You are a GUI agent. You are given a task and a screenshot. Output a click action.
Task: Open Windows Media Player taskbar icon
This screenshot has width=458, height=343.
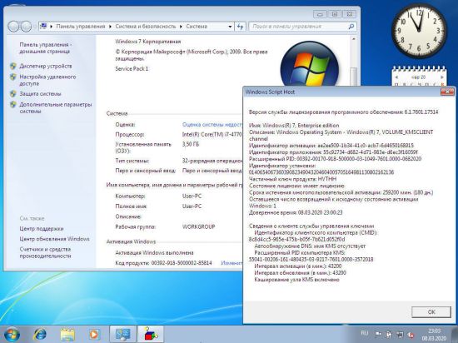[x=93, y=335]
